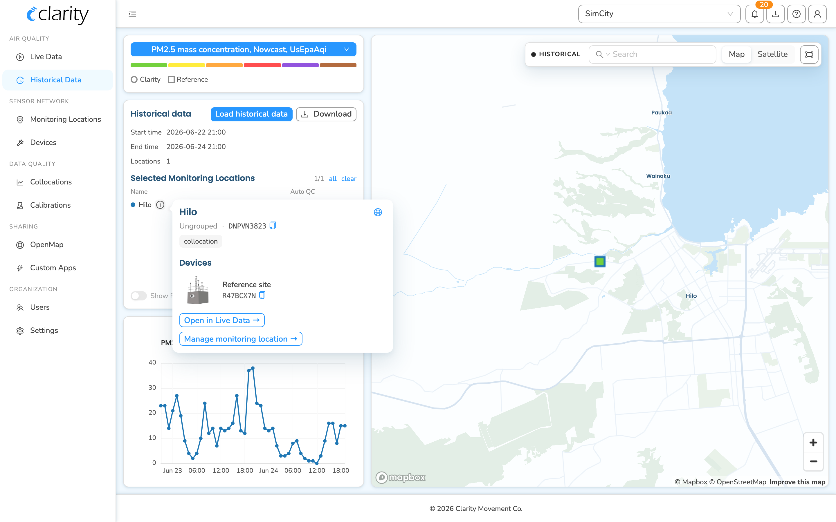Open the downloads tray icon in header
836x522 pixels.
(776, 14)
